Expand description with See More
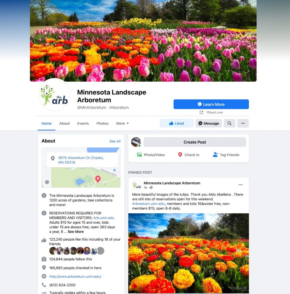The height and width of the screenshot is (294, 290). tap(76, 232)
